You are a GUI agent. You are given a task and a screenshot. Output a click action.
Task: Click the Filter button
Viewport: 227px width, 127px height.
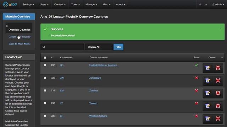118,47
